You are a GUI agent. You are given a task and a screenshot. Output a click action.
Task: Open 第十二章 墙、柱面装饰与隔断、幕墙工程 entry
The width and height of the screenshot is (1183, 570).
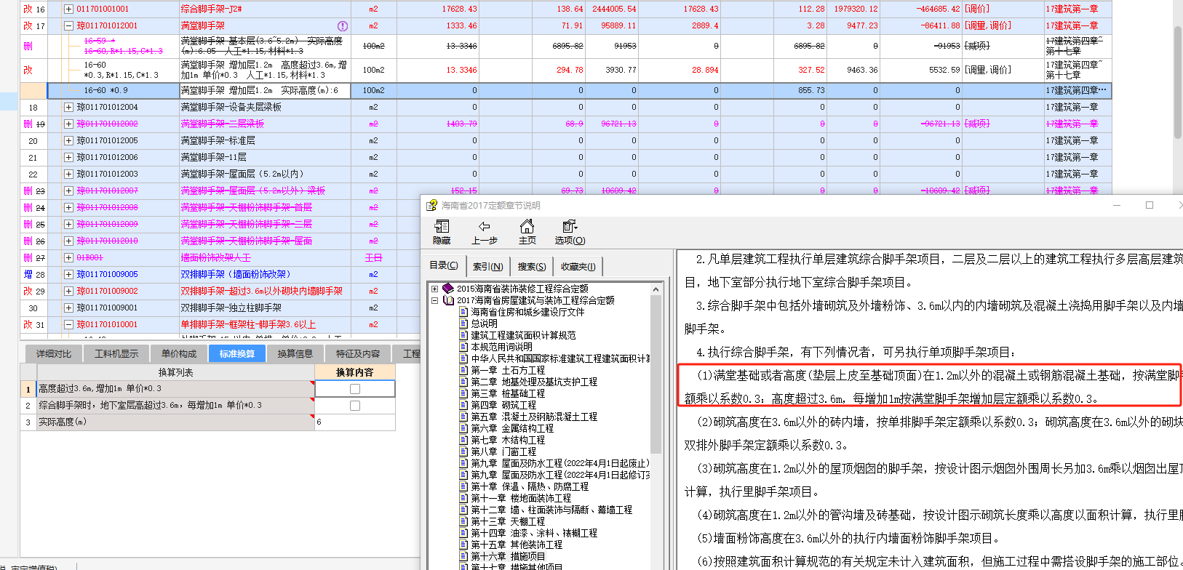click(551, 510)
